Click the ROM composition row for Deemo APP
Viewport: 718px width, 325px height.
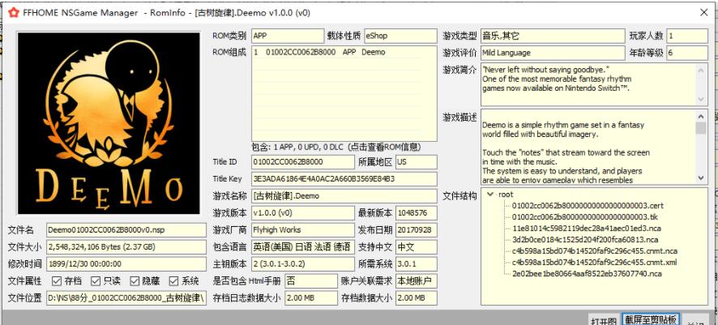point(337,52)
